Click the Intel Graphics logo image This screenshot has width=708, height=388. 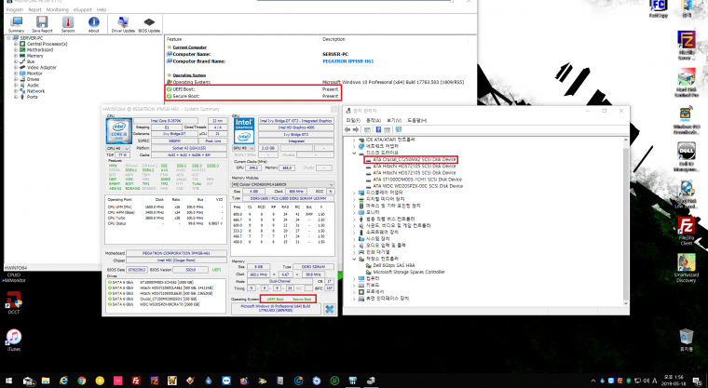[x=244, y=131]
